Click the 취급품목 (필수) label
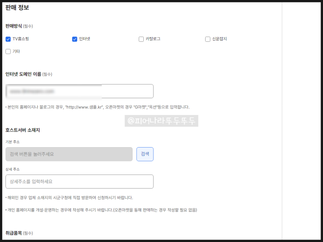 (19, 233)
